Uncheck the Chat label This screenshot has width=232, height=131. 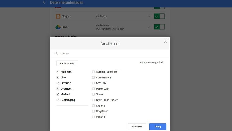[58, 77]
